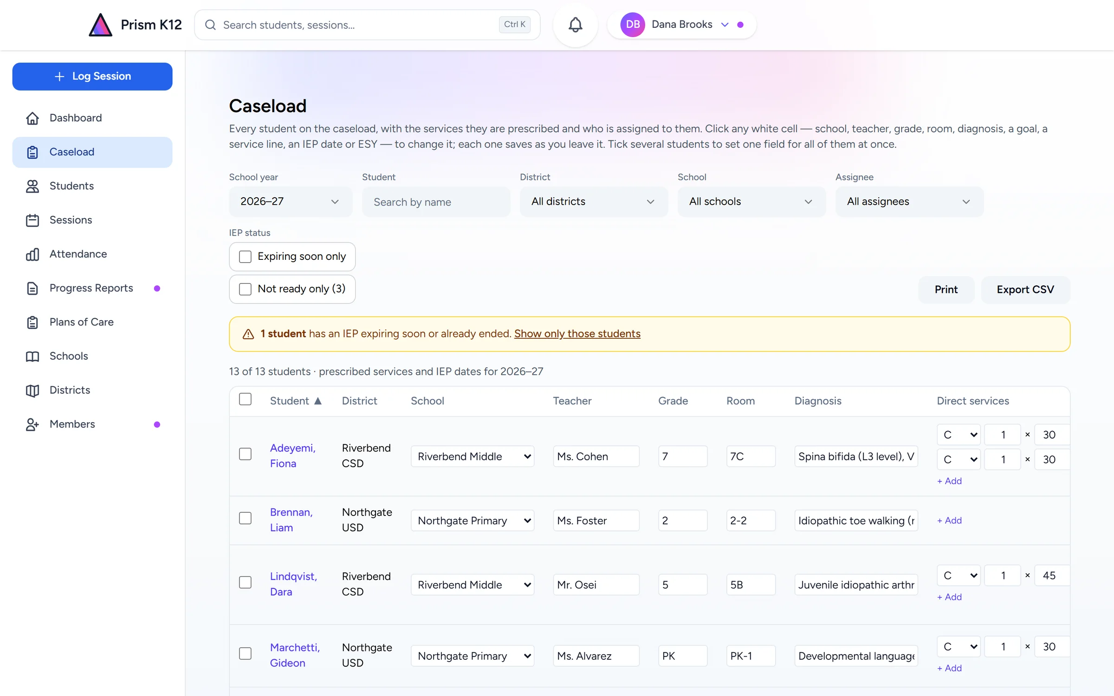Click the warning triangle in IEP alert
This screenshot has height=696, width=1114.
[x=248, y=334]
